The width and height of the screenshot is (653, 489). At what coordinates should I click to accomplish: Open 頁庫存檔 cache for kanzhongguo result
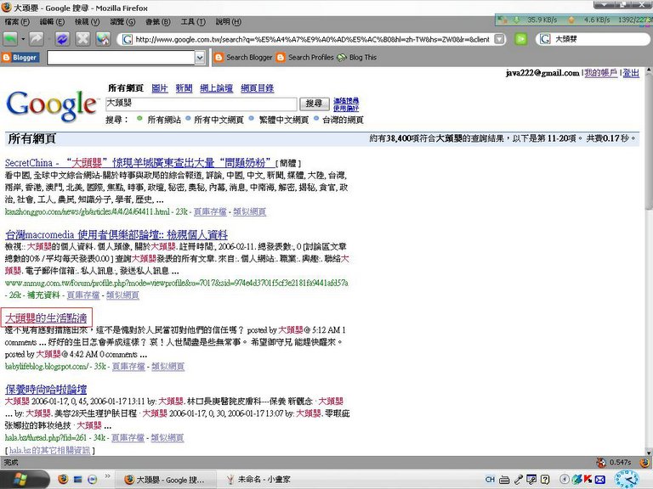pyautogui.click(x=210, y=211)
